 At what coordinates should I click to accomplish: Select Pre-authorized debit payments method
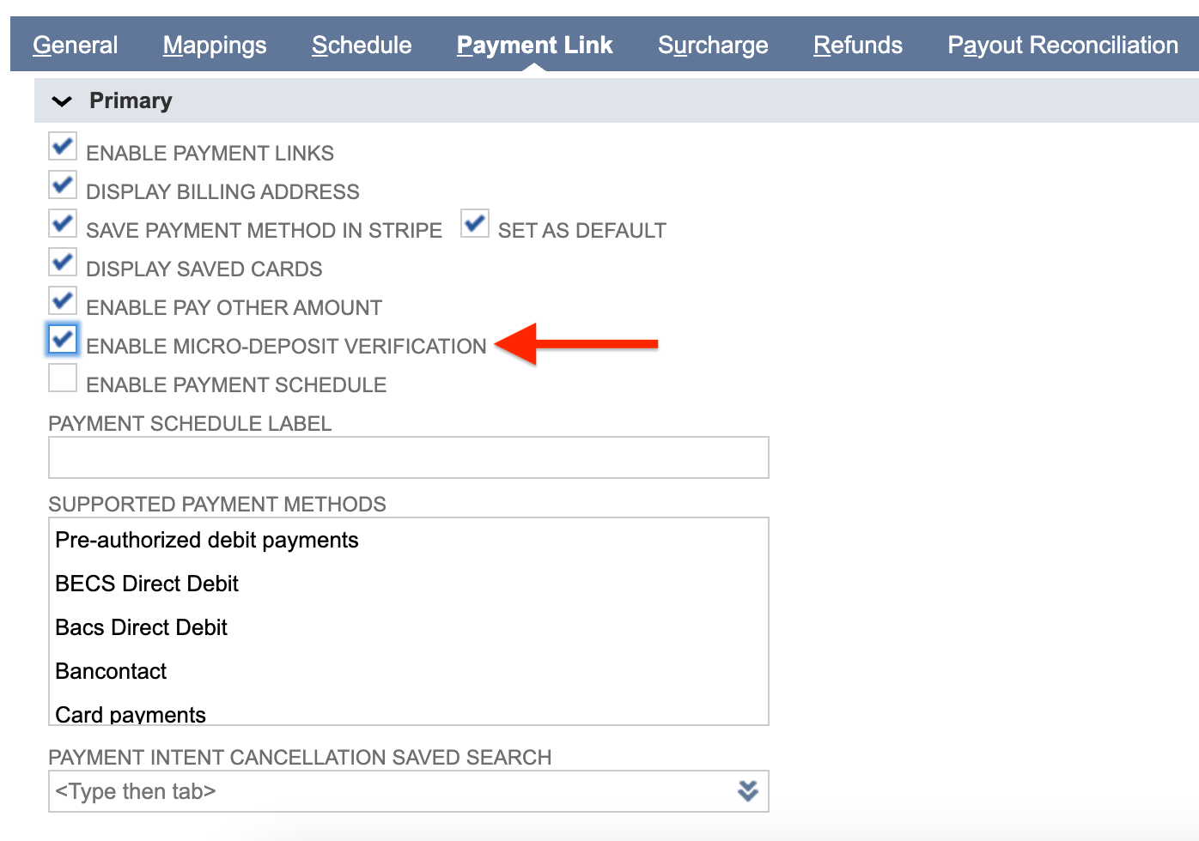pos(207,540)
